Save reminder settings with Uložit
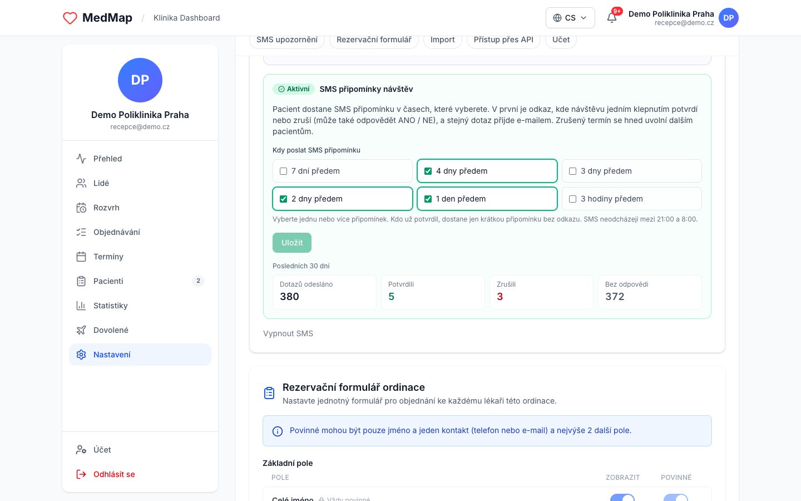This screenshot has height=501, width=801. click(292, 243)
